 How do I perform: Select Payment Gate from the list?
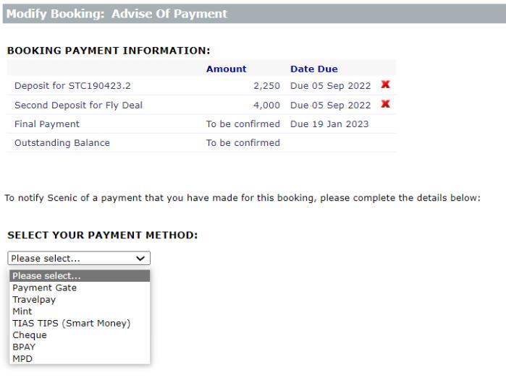click(x=80, y=288)
